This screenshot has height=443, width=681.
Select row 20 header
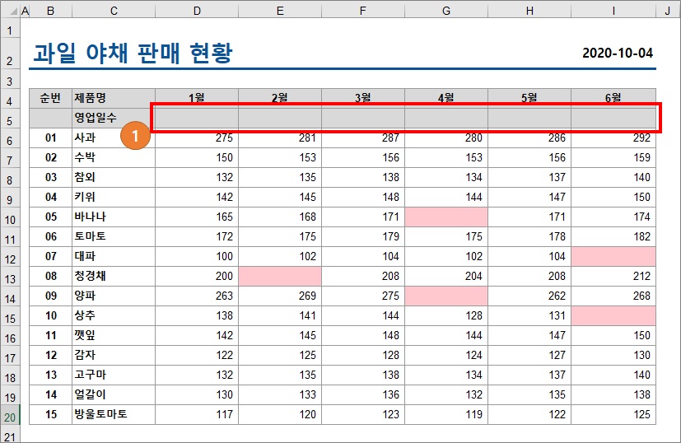click(10, 417)
